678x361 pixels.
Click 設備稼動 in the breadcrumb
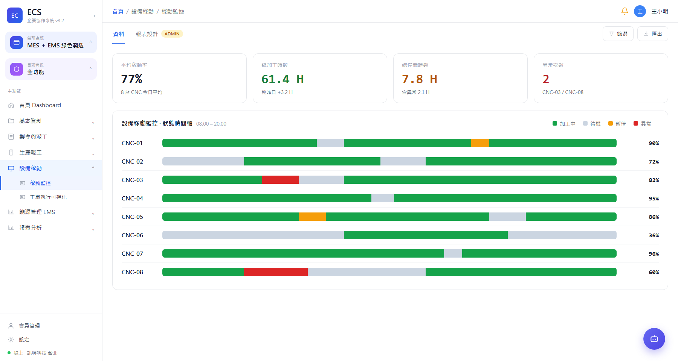pyautogui.click(x=142, y=11)
